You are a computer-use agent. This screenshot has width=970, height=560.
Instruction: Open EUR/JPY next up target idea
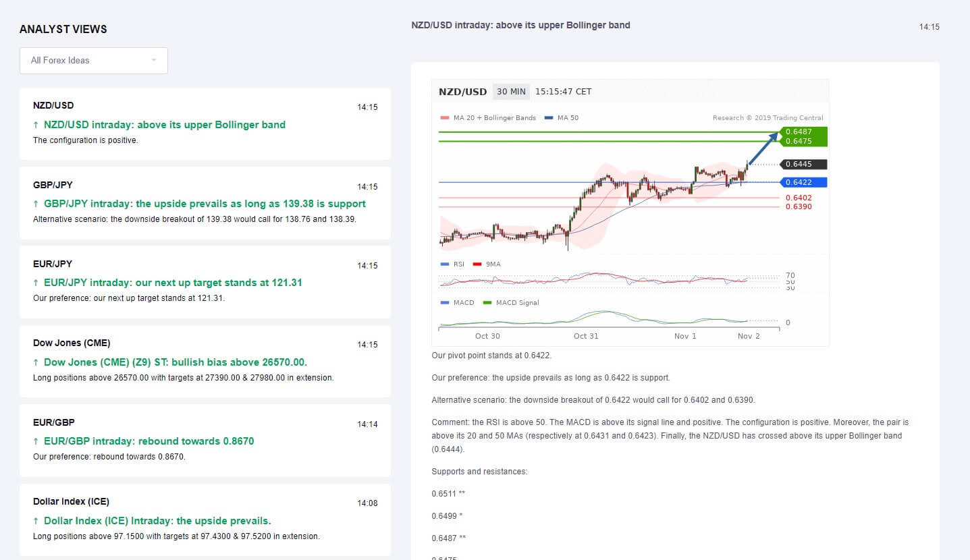click(173, 283)
